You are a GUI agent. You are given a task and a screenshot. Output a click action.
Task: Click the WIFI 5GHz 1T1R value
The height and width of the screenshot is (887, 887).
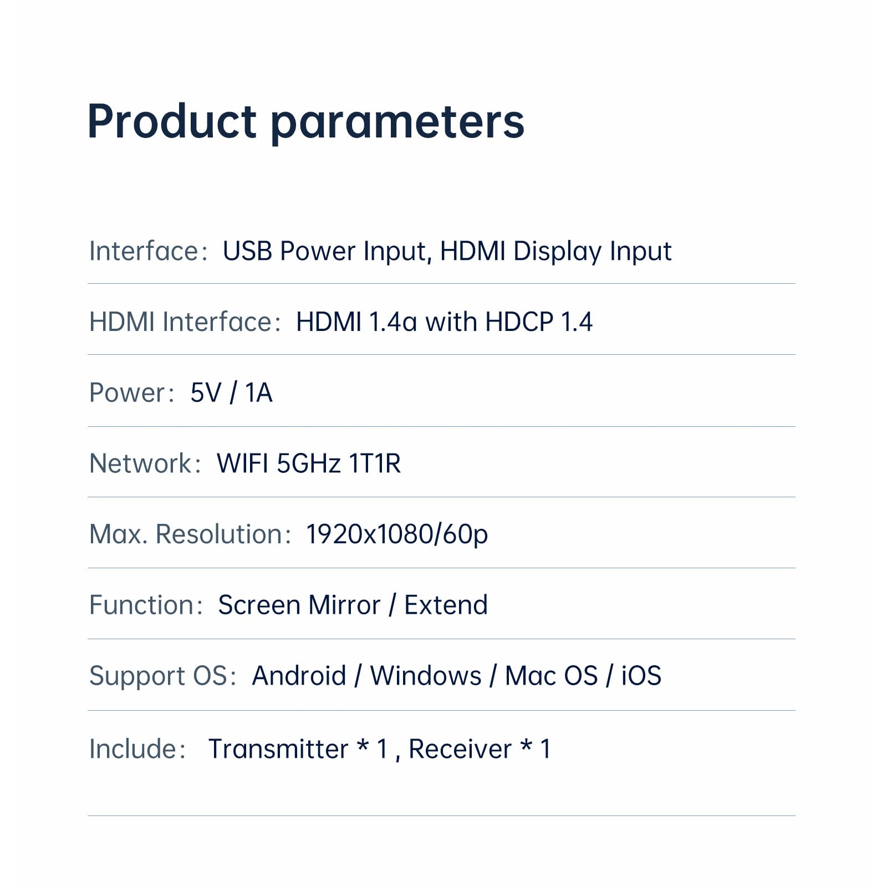(x=308, y=463)
